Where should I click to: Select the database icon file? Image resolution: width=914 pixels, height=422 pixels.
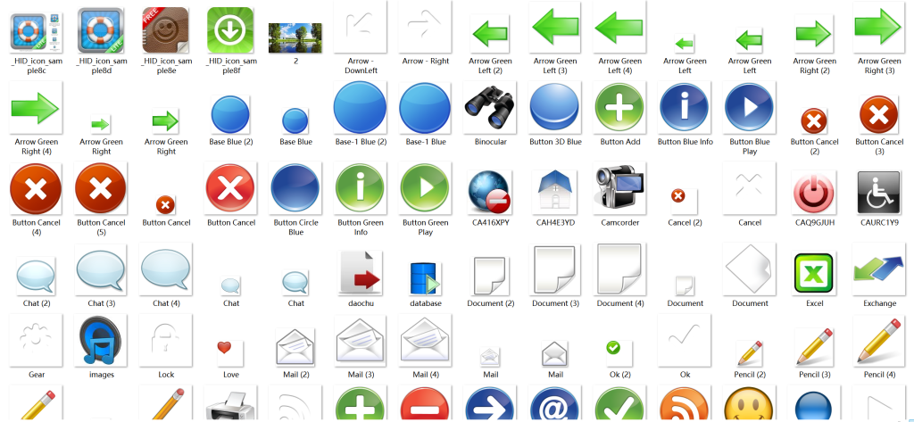(x=426, y=277)
